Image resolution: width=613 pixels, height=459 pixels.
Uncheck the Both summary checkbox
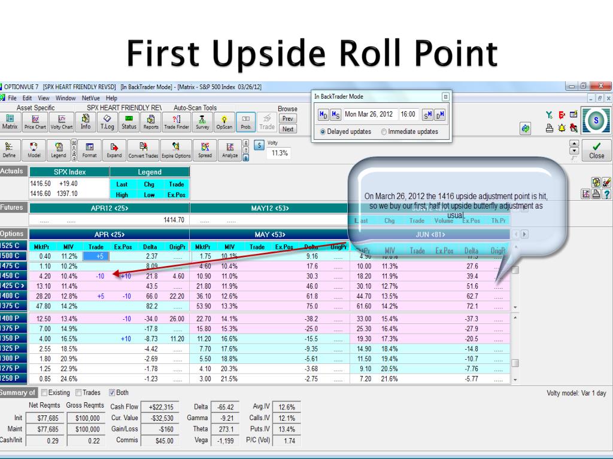[x=112, y=393]
